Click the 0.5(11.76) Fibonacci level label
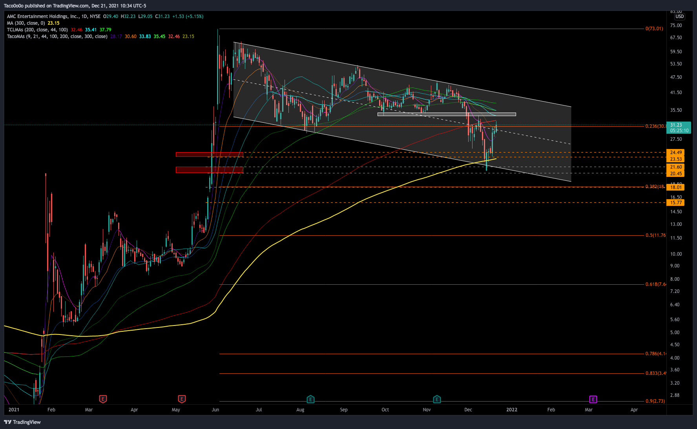The height and width of the screenshot is (429, 697). (655, 235)
